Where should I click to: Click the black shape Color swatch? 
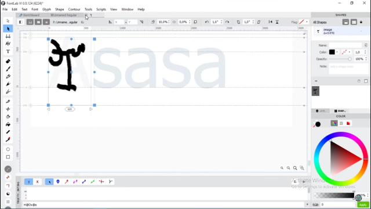point(332,52)
